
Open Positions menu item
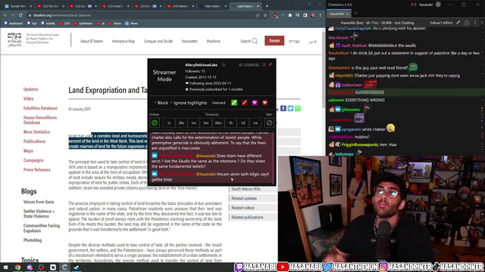(x=214, y=41)
